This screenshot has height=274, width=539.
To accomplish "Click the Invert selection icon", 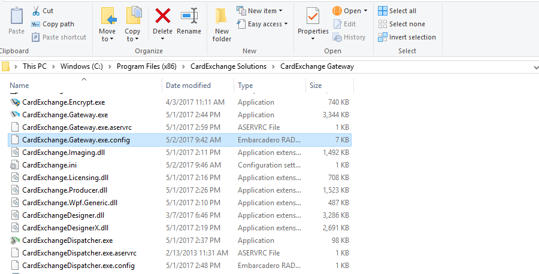I will [x=383, y=37].
